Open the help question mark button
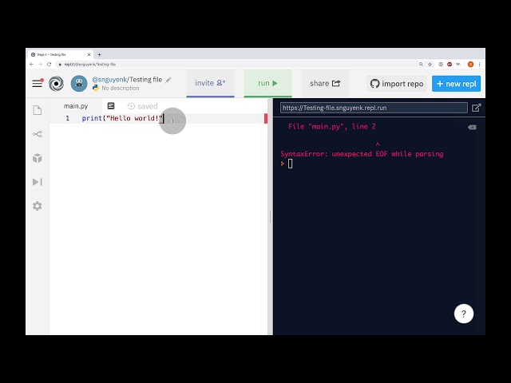511x383 pixels. (x=464, y=314)
